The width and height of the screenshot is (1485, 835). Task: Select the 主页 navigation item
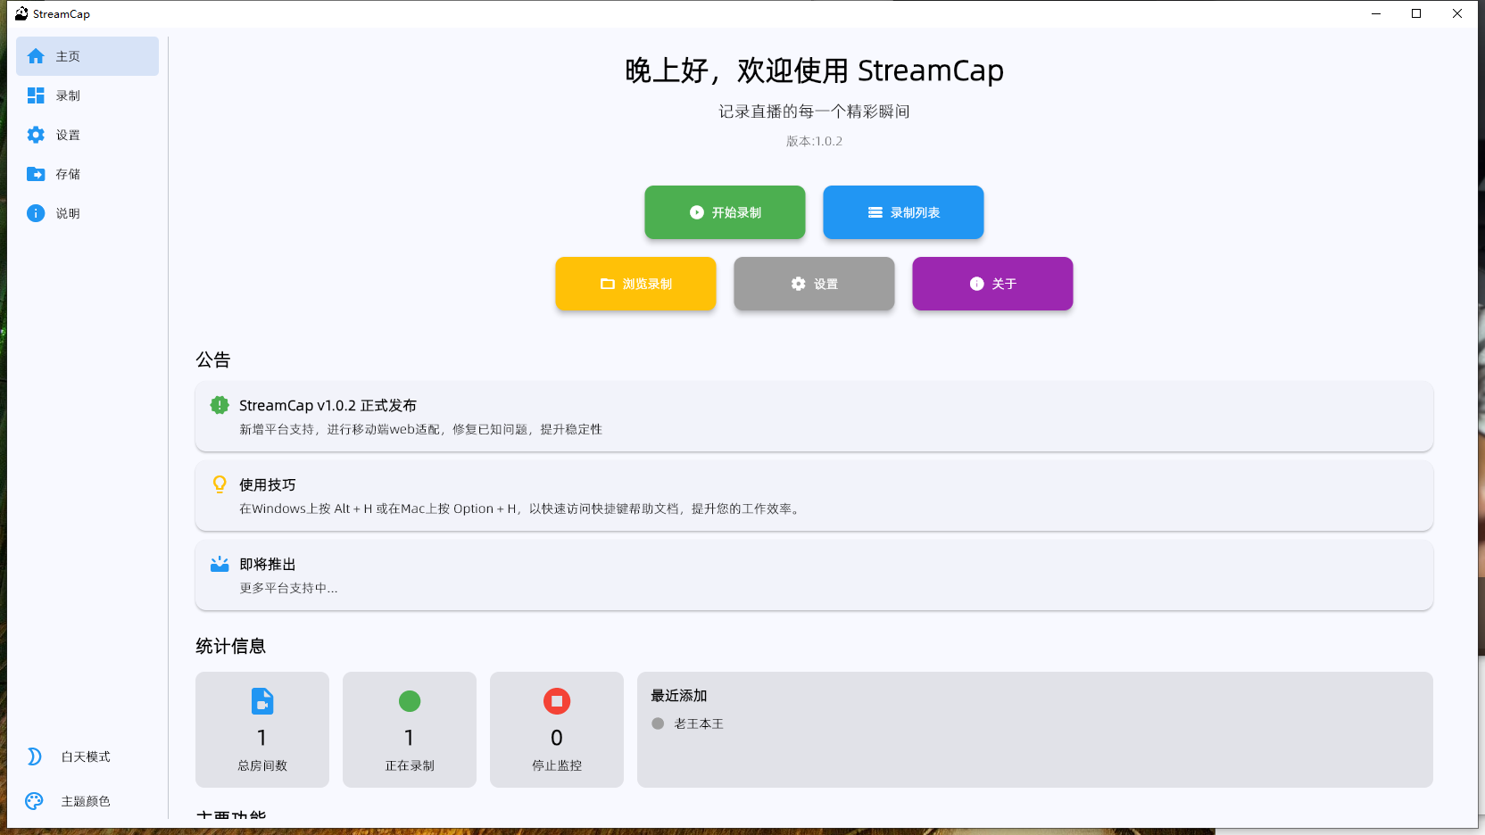click(67, 55)
